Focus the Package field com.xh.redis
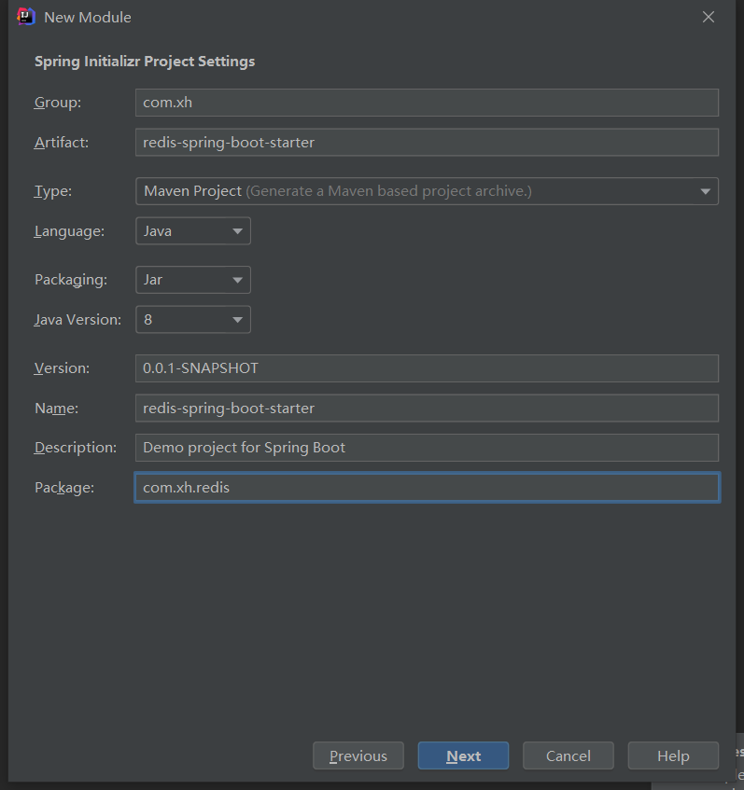 pyautogui.click(x=427, y=487)
